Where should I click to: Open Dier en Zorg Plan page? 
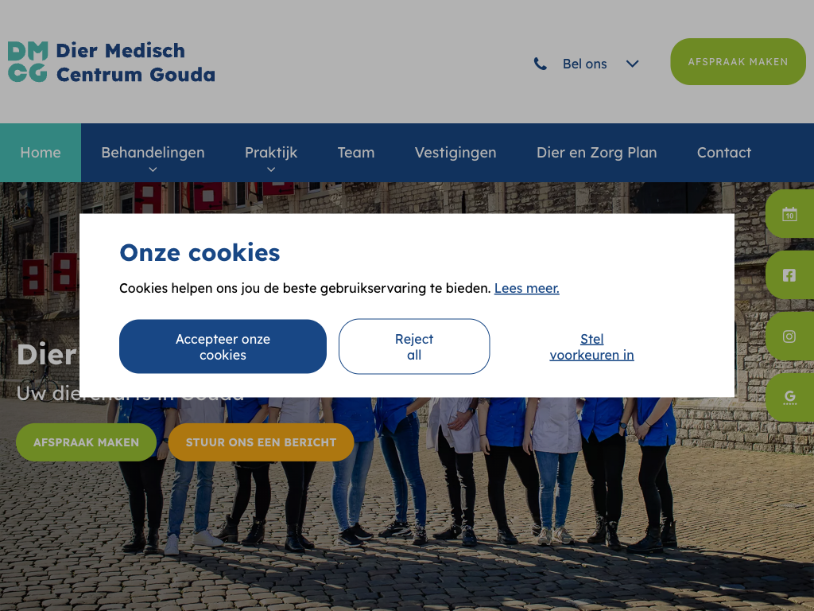(596, 153)
